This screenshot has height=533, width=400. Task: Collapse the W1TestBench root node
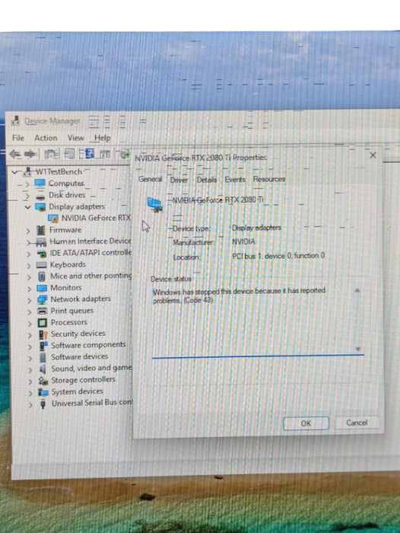(14, 172)
